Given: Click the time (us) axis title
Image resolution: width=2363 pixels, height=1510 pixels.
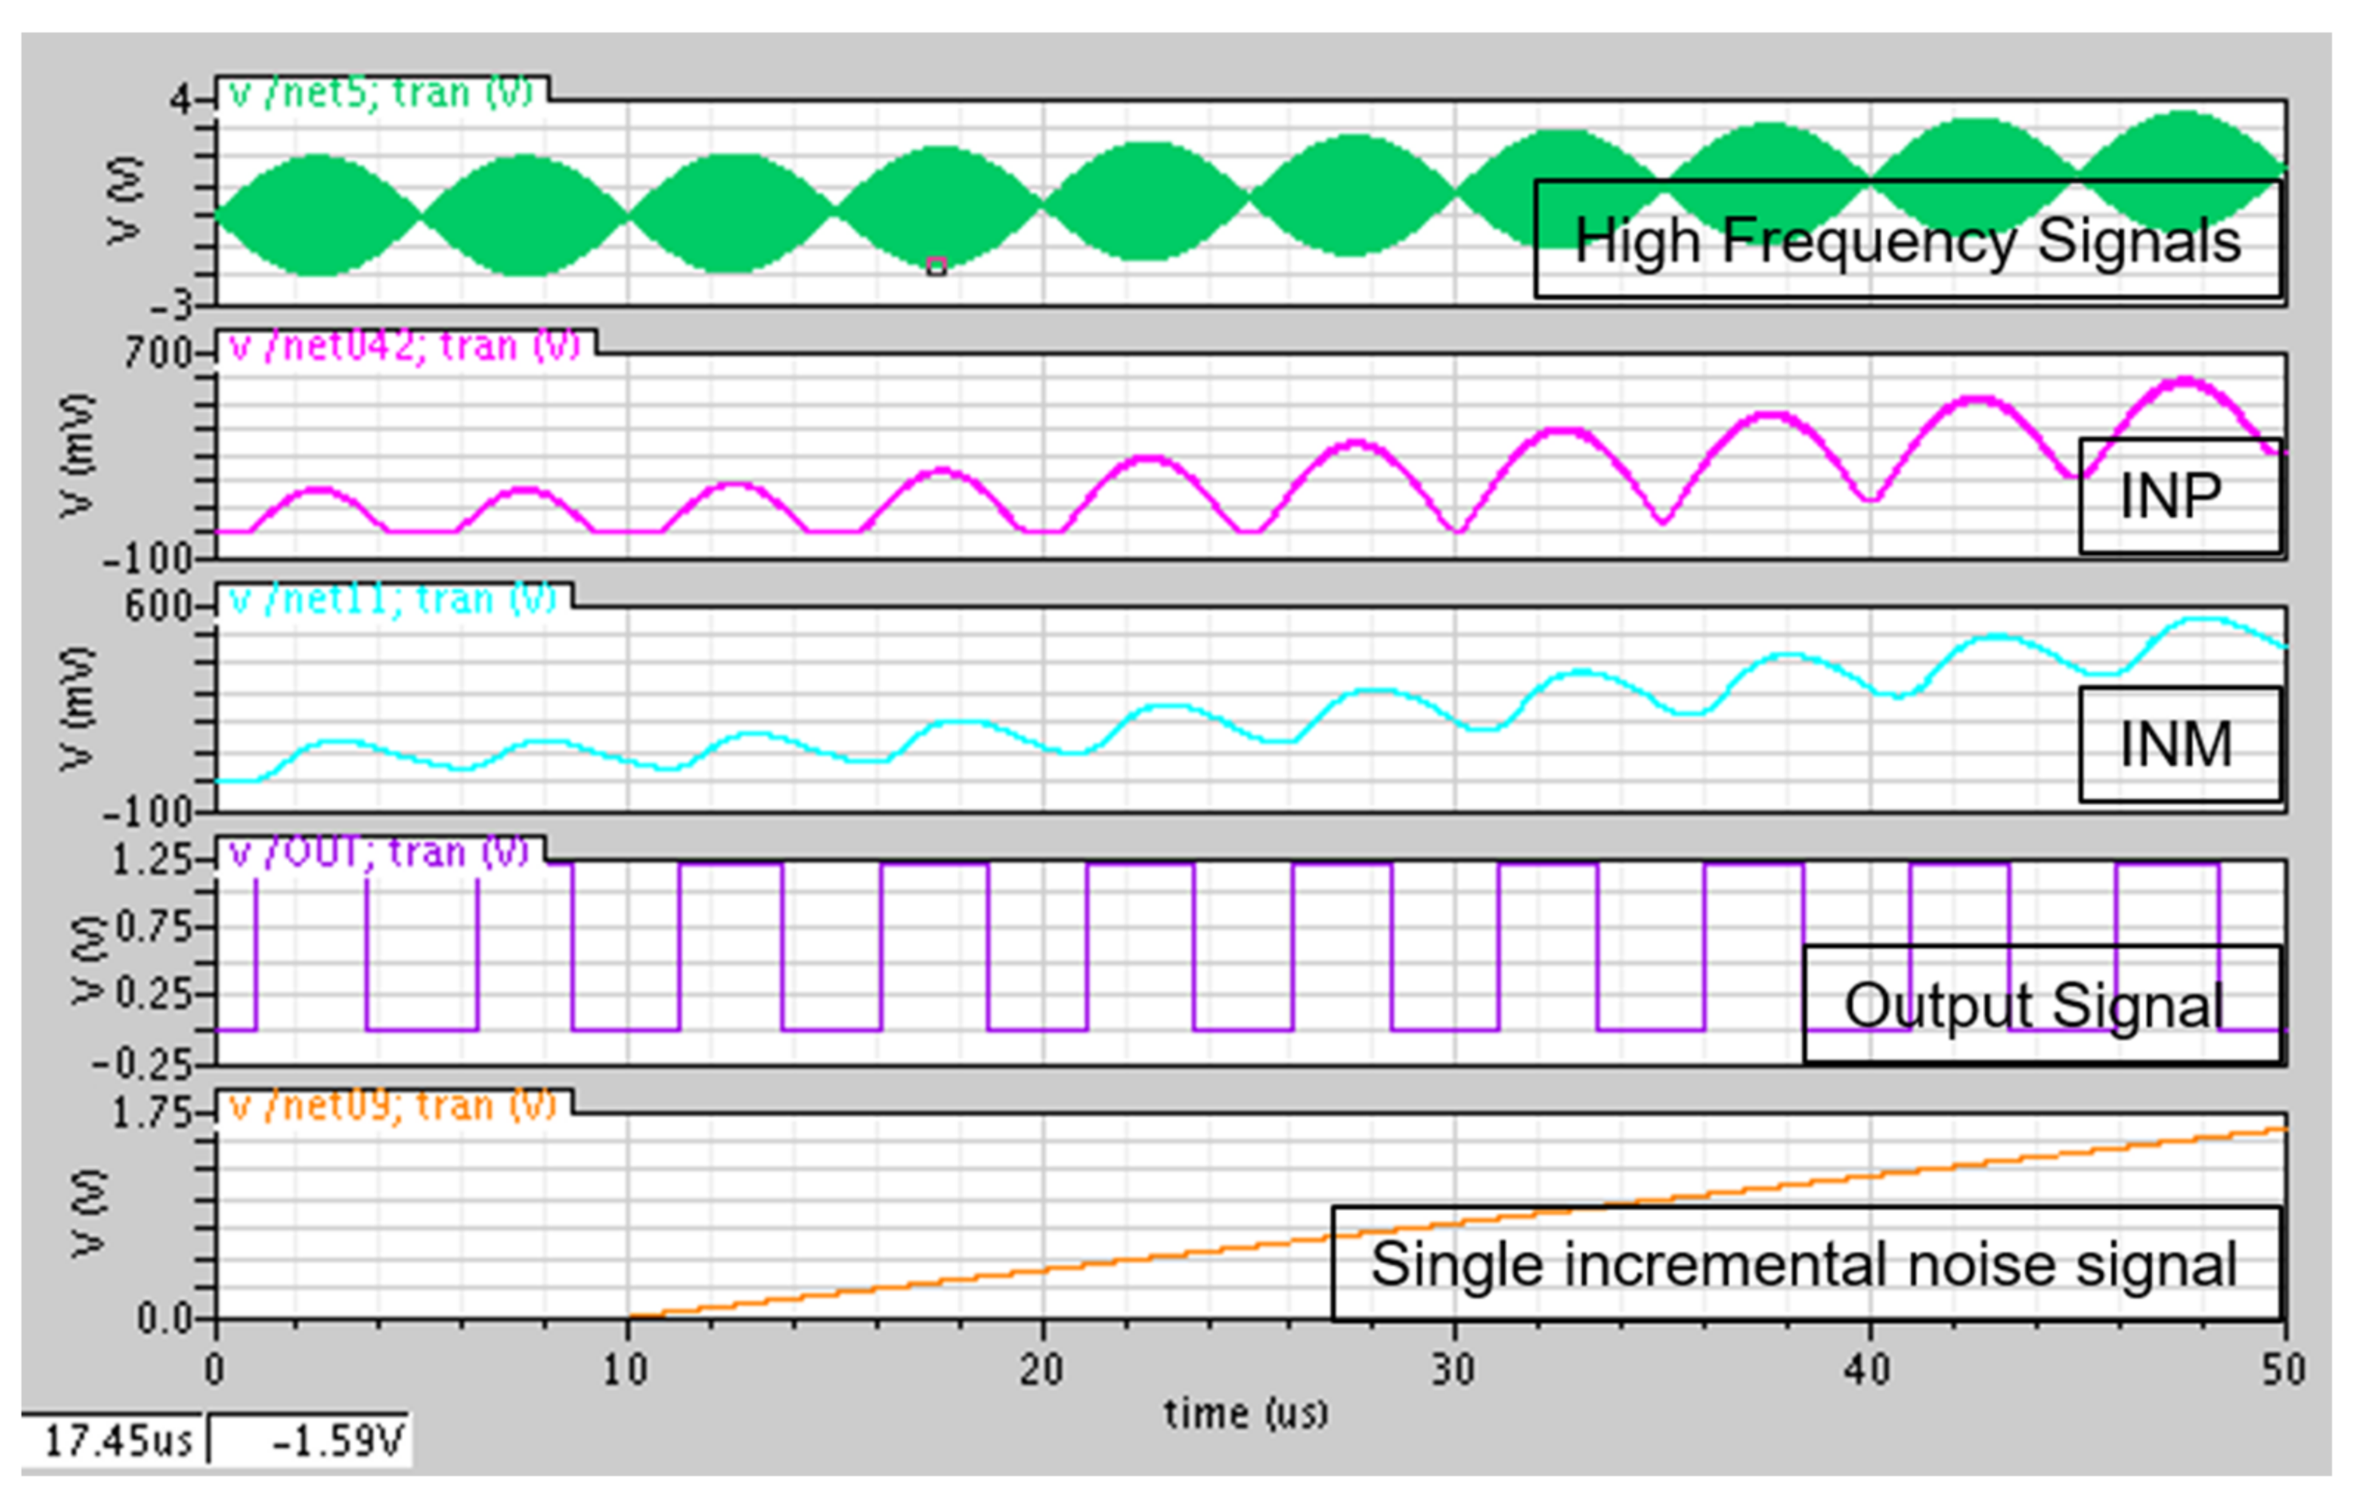Looking at the screenshot, I should coord(1245,1414).
